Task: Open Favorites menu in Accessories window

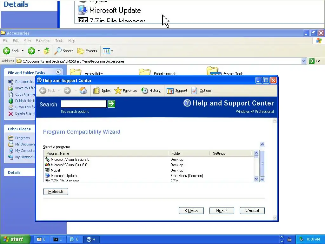Action: tap(43, 41)
